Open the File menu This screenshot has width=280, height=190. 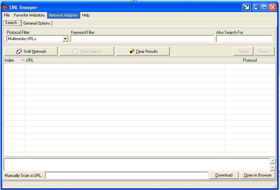7,15
